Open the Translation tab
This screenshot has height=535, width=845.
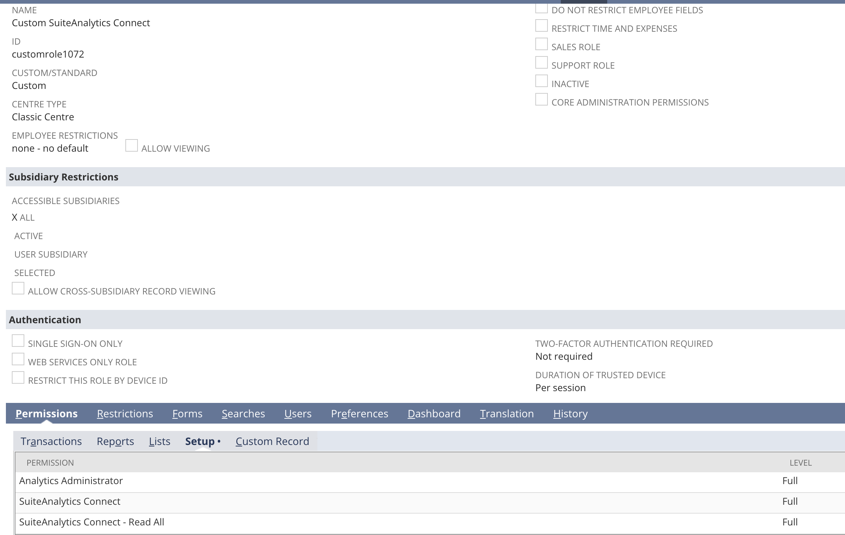[507, 414]
